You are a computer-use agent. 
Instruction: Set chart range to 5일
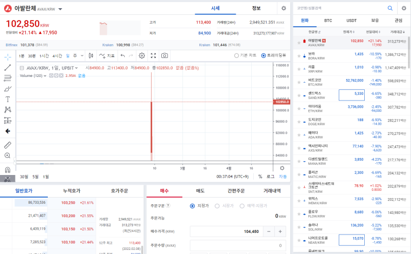click(x=35, y=177)
